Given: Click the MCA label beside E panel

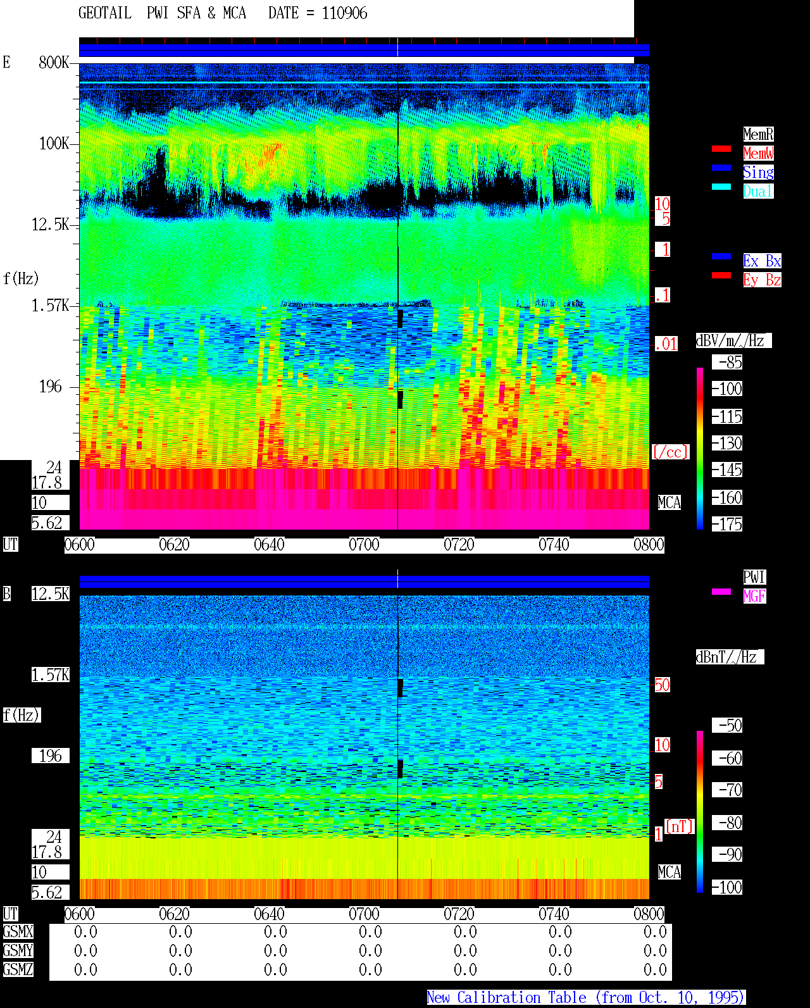Looking at the screenshot, I should [669, 503].
